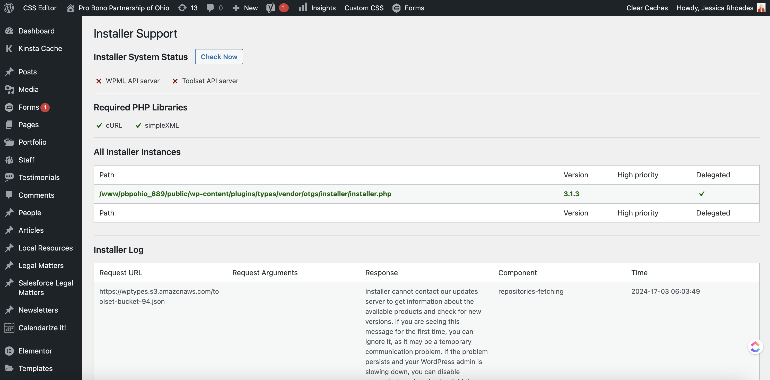This screenshot has width=770, height=380.
Task: Open the Forms menu with 1 notification
Action: tap(29, 107)
